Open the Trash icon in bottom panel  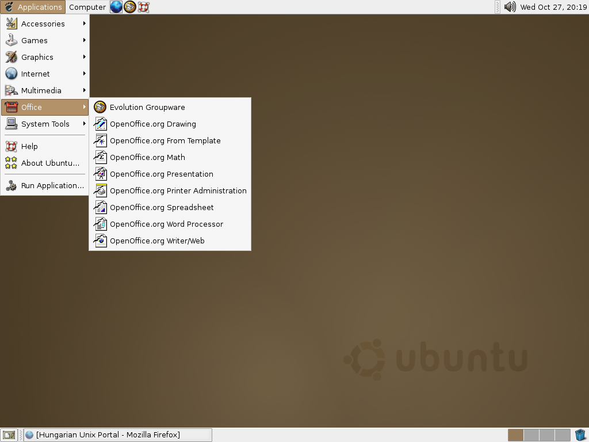(580, 435)
